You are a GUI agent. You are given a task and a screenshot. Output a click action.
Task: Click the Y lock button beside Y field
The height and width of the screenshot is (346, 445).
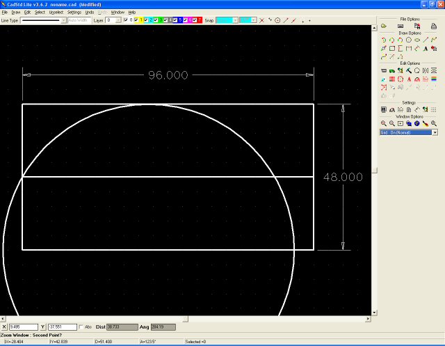coord(43,327)
